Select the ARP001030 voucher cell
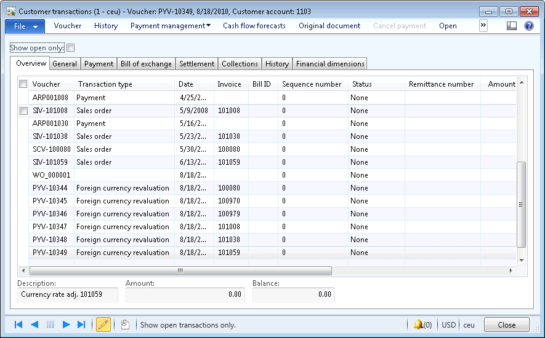 coord(52,124)
